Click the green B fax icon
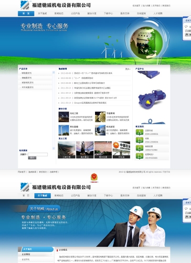The image size is (191, 263). (139, 140)
